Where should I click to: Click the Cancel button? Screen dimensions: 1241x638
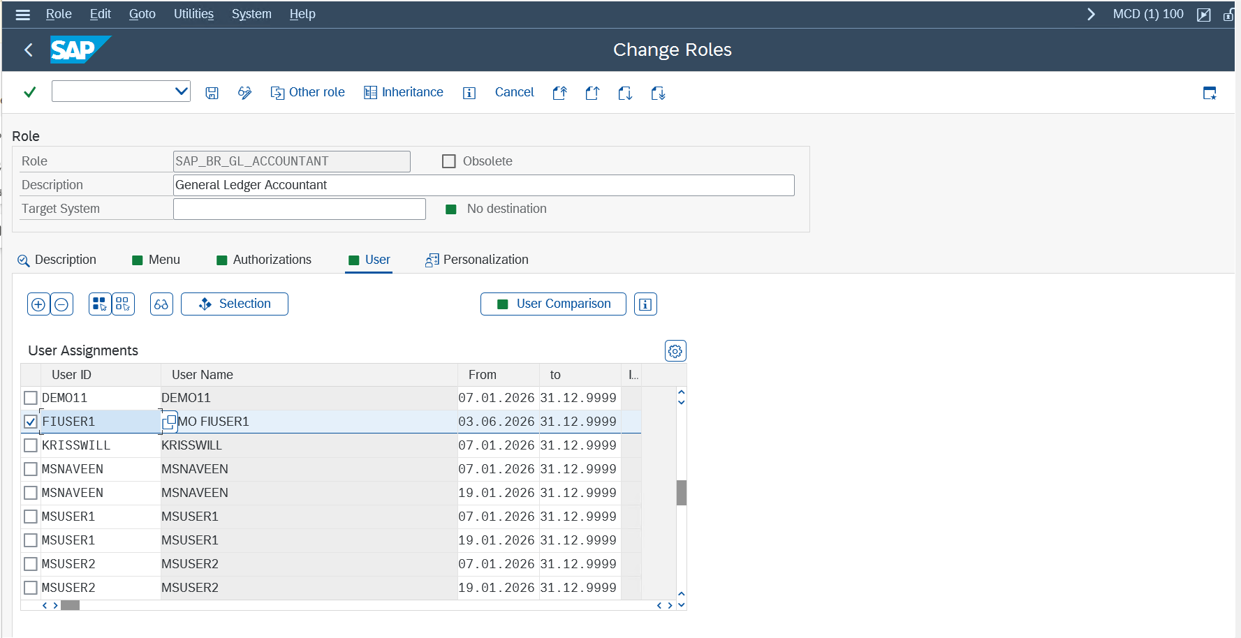[x=514, y=92]
